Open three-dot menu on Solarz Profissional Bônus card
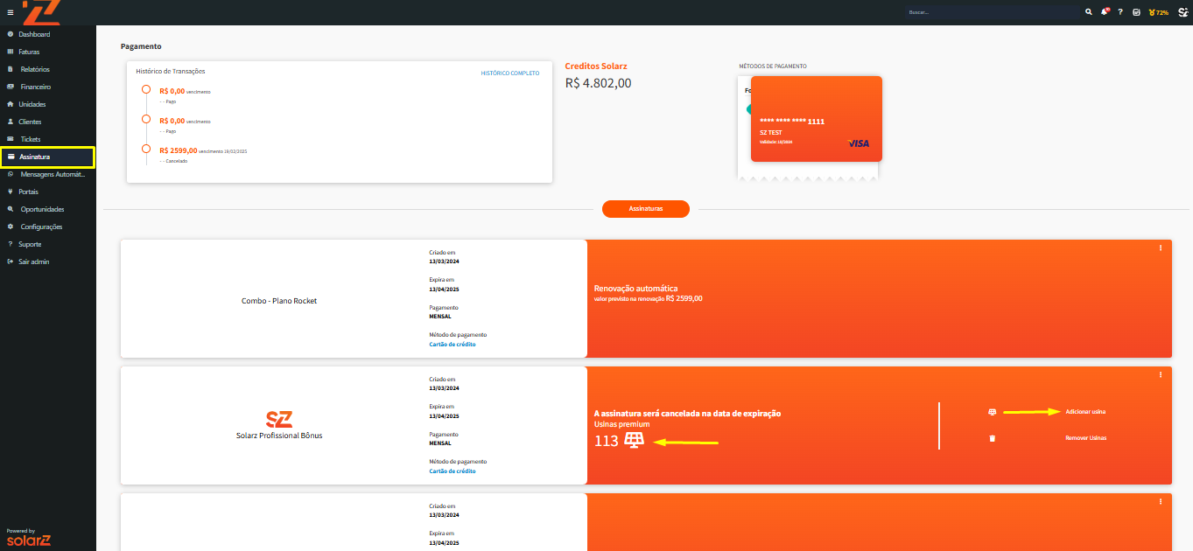Viewport: 1193px width, 551px height. pos(1161,374)
